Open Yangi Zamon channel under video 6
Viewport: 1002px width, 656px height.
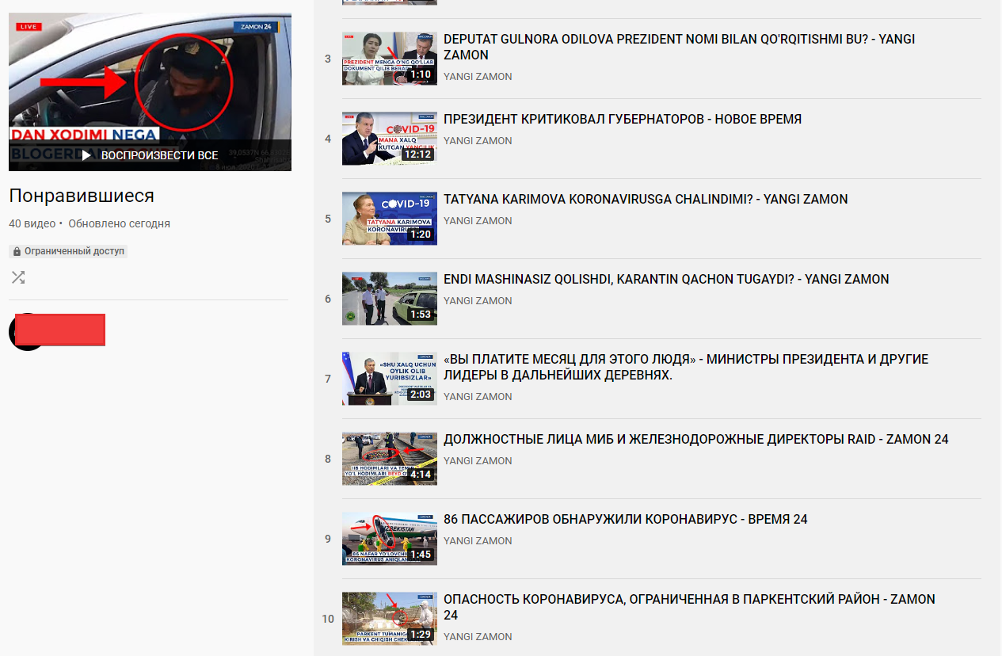tap(478, 301)
